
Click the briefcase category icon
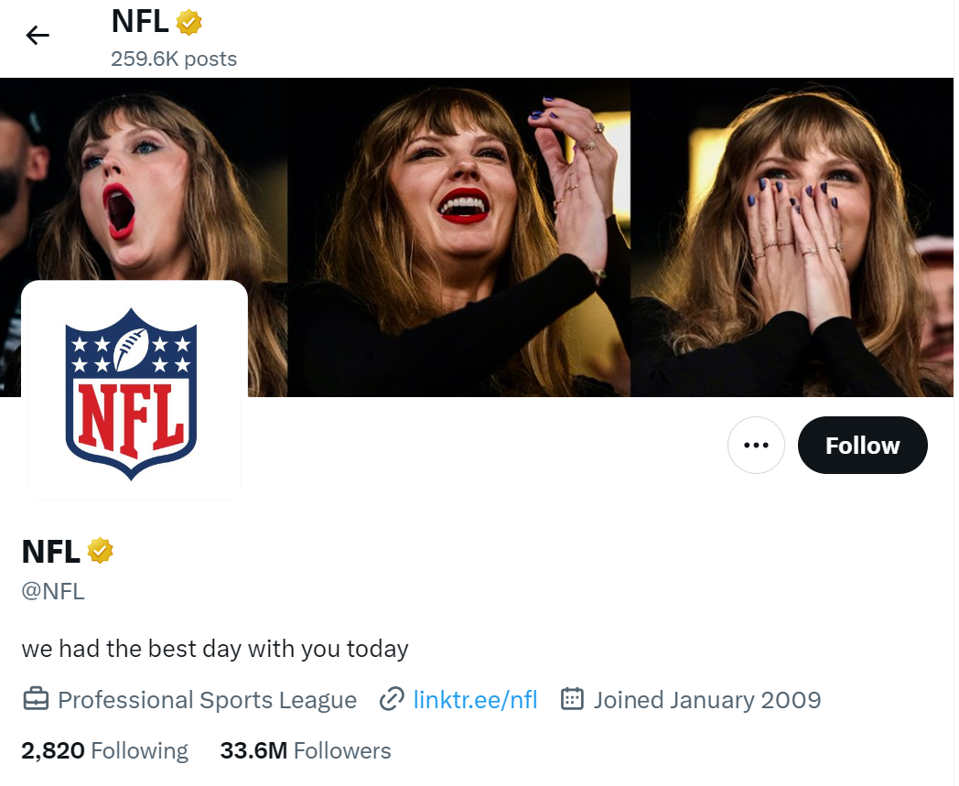(35, 700)
